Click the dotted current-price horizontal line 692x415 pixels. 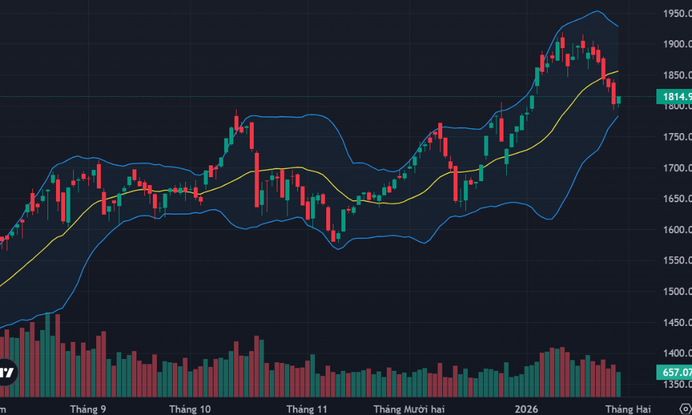(330, 97)
